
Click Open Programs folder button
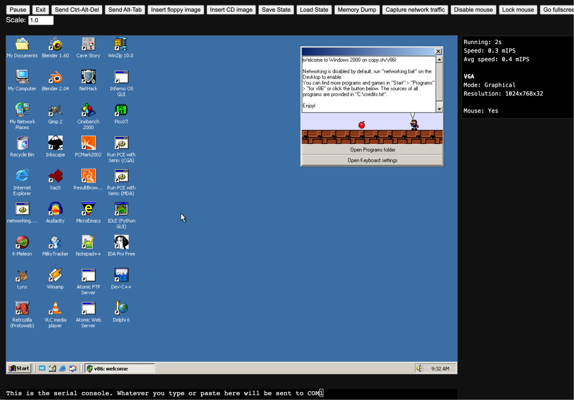[372, 150]
